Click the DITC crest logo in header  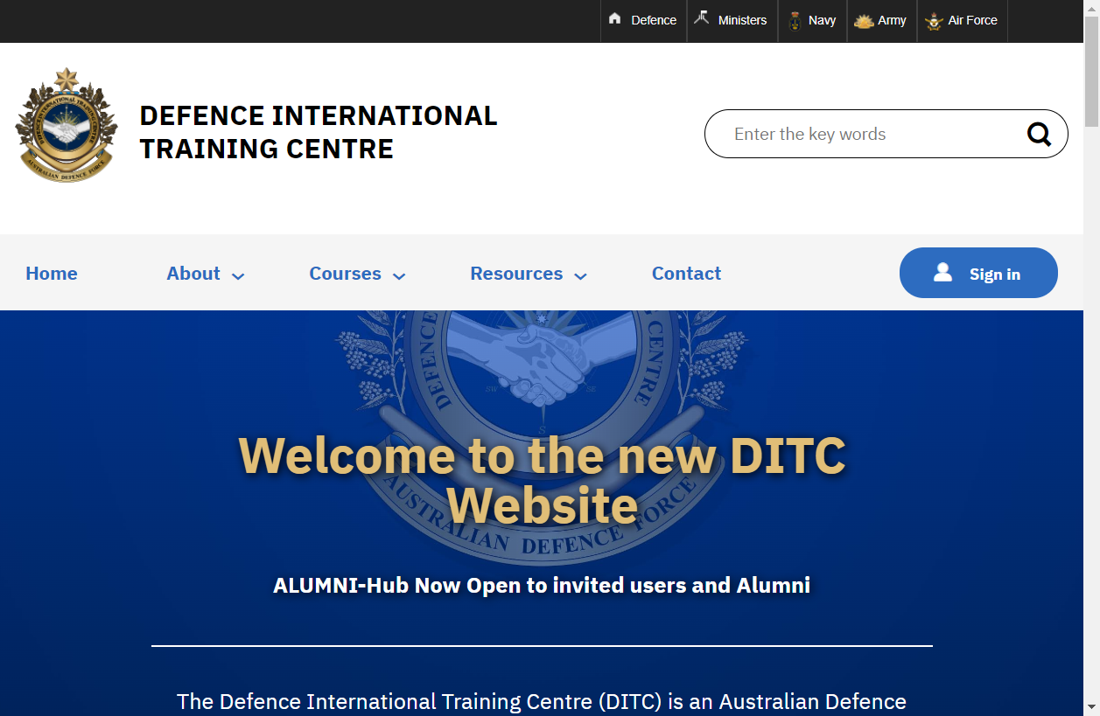[x=67, y=125]
